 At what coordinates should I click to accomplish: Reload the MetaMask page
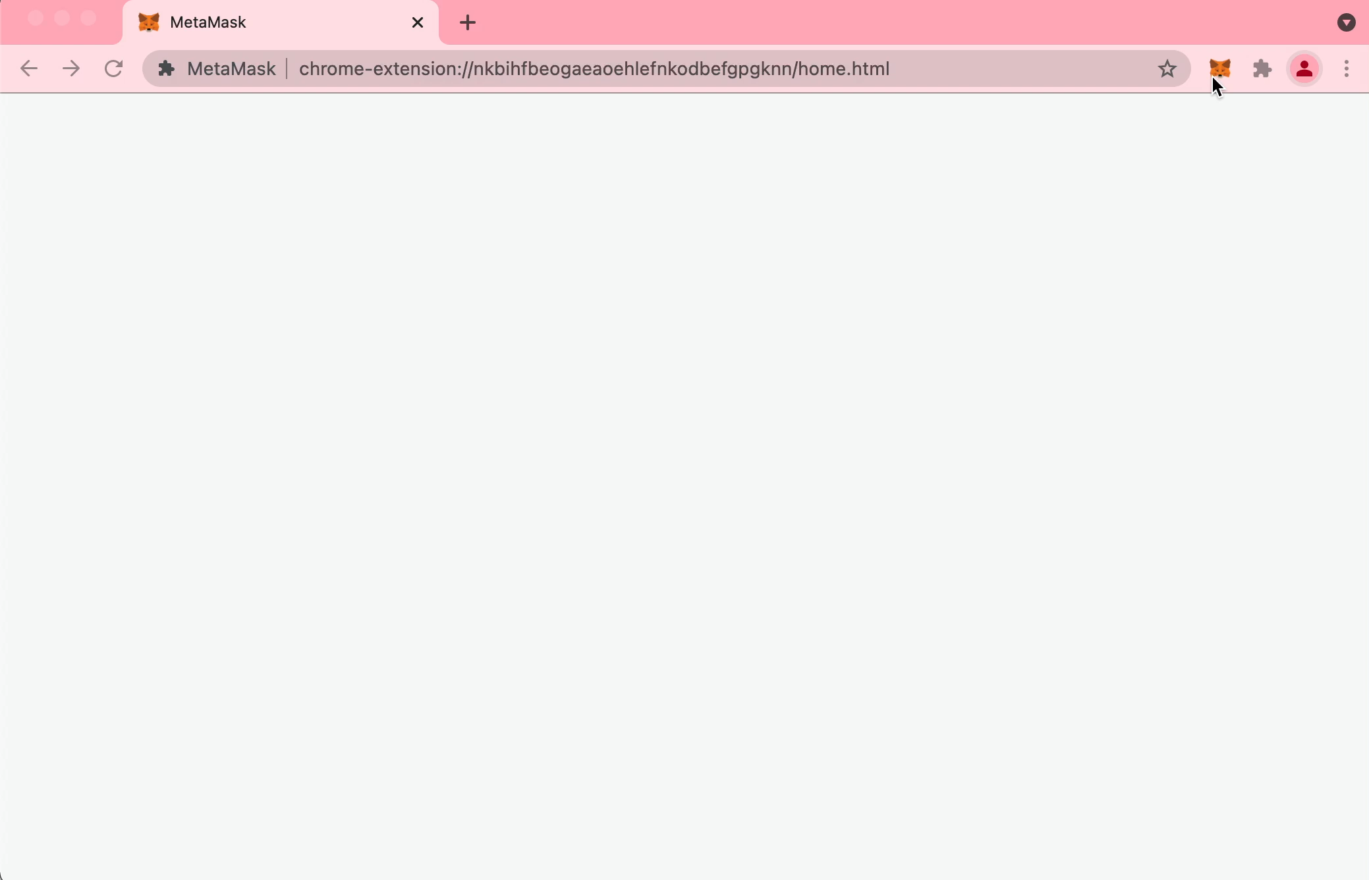click(x=114, y=69)
